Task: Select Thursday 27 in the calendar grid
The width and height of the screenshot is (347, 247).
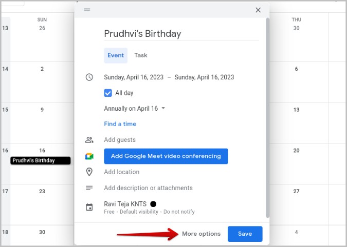Action: (296, 191)
